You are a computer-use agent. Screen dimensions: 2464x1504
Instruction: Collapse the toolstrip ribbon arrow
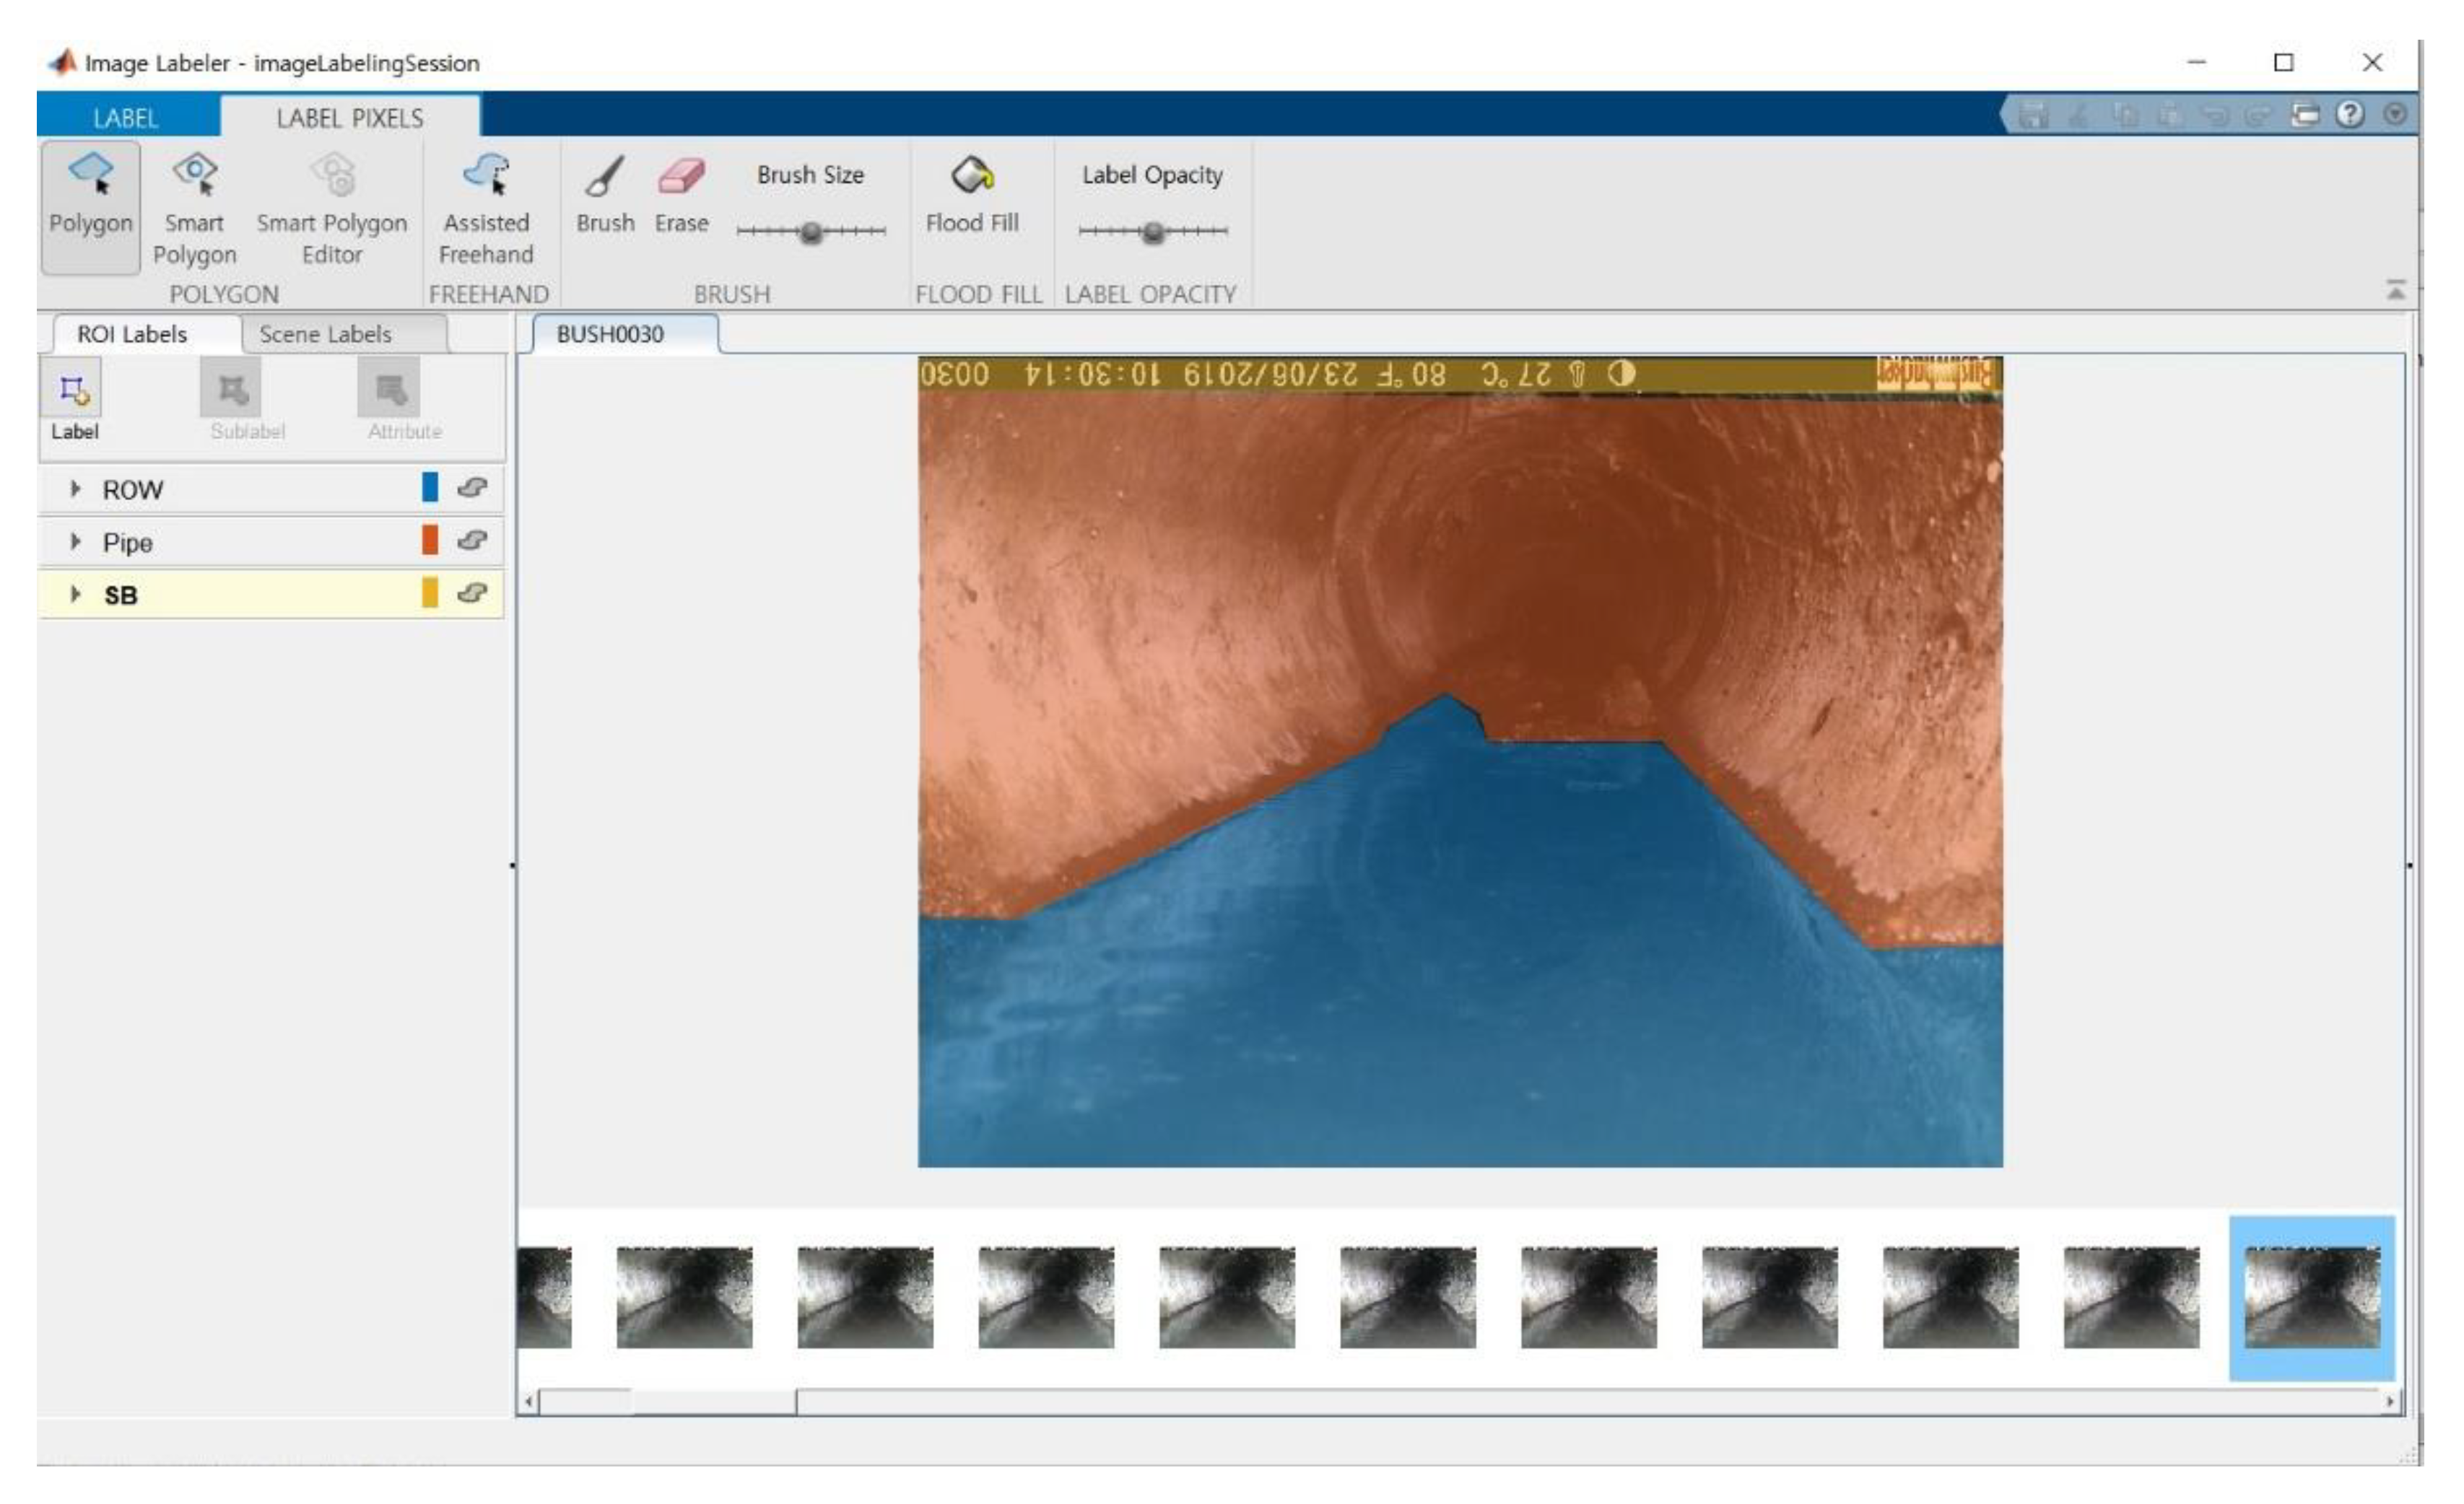pyautogui.click(x=2395, y=291)
